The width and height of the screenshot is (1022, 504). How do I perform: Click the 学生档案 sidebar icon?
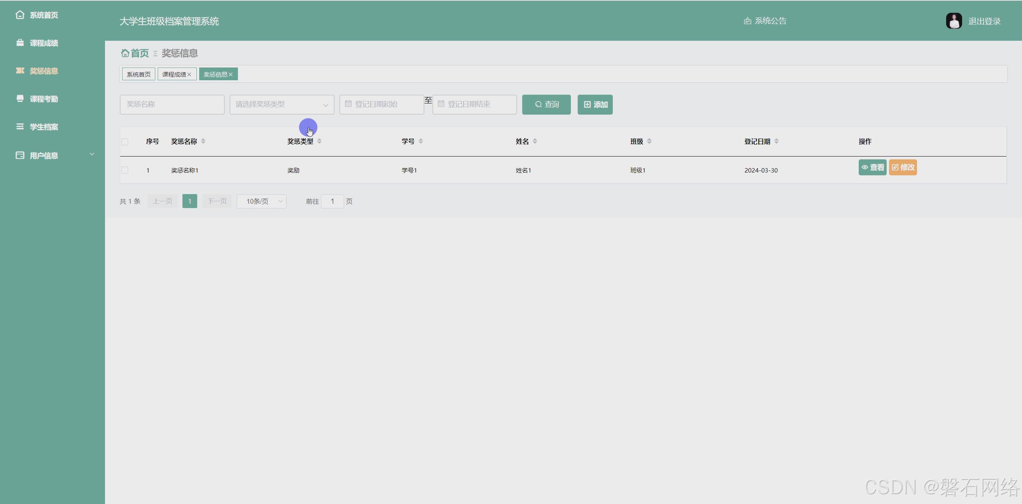pos(20,126)
